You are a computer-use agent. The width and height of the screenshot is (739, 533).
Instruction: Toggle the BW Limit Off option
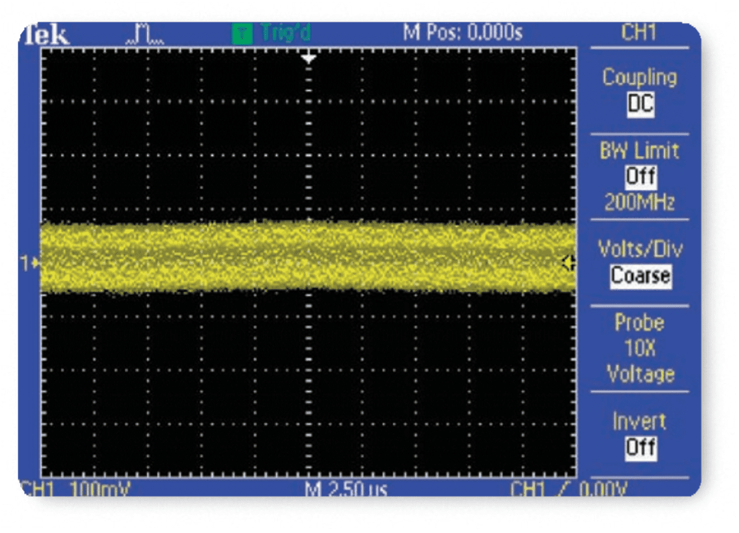point(640,177)
